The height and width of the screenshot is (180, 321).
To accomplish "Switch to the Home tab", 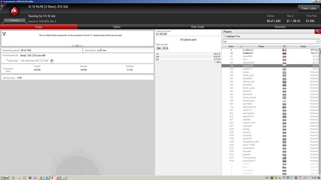I will (39, 26).
